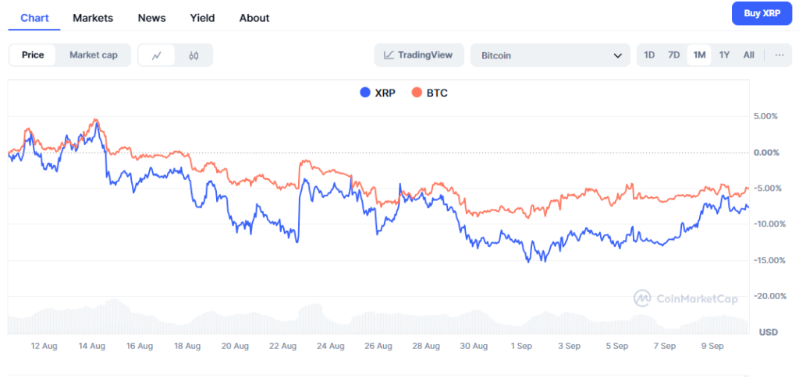Select the Market cap toggle option
799x377 pixels.
pyautogui.click(x=94, y=55)
